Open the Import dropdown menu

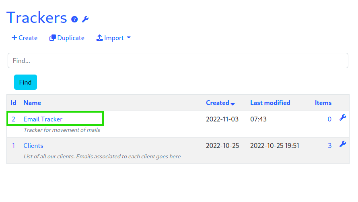coord(113,38)
